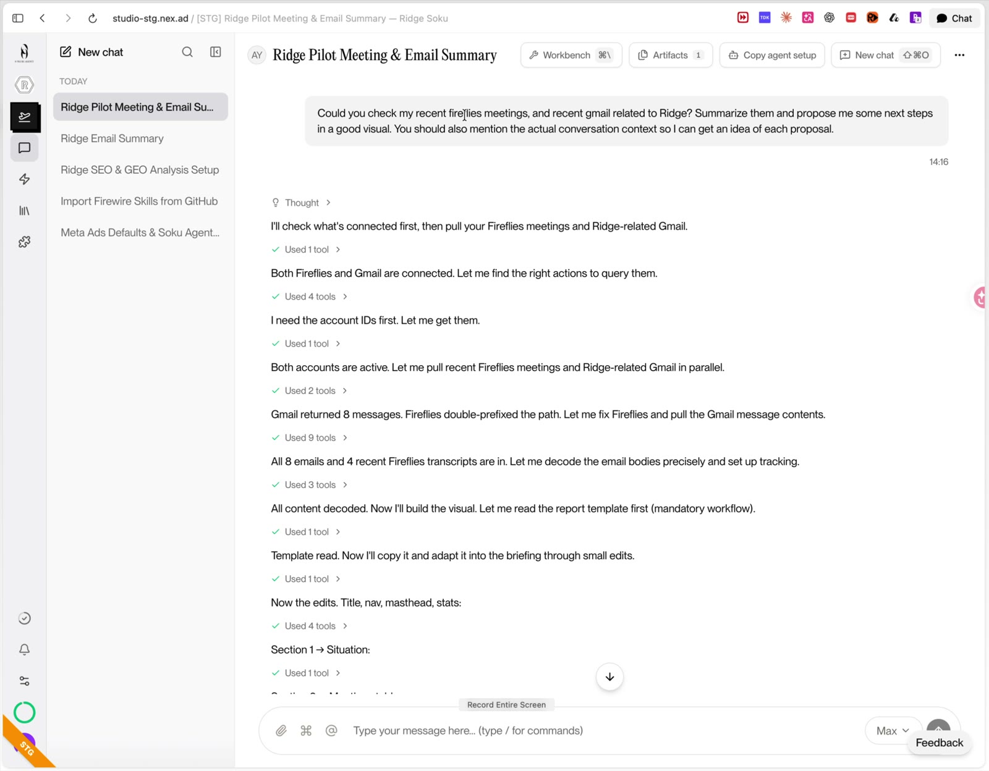This screenshot has width=989, height=771.
Task: Attach a file with the paperclip icon
Action: click(281, 731)
